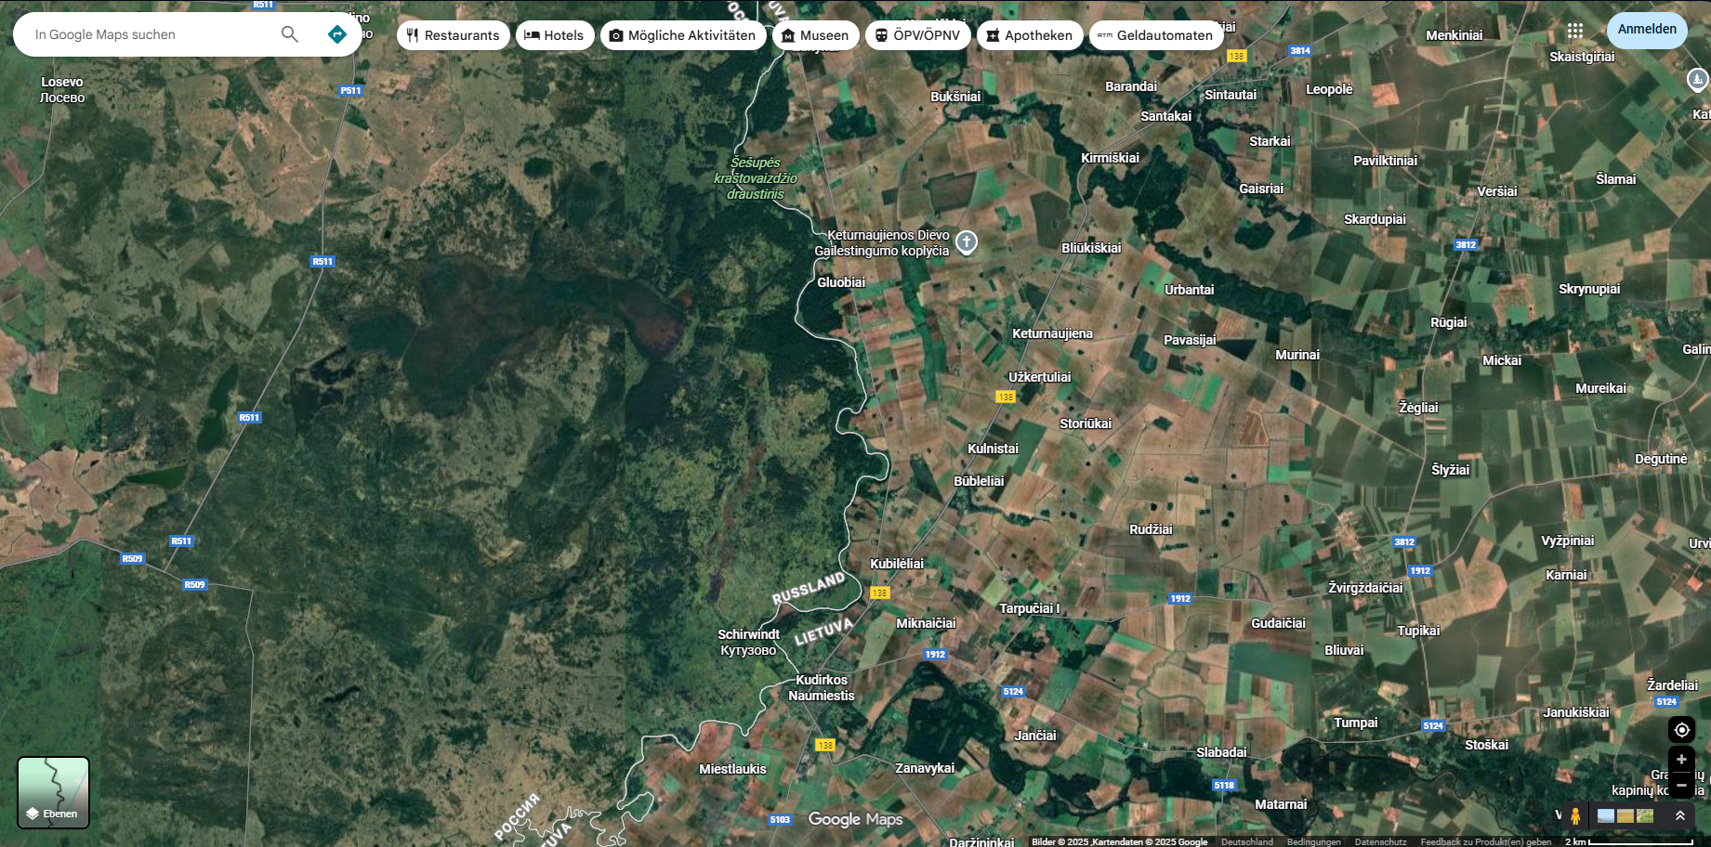The height and width of the screenshot is (847, 1711).
Task: Click the Kubilėliai village label
Action: click(x=897, y=564)
